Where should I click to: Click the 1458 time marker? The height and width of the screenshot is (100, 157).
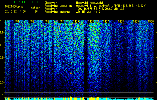(x=121, y=21)
